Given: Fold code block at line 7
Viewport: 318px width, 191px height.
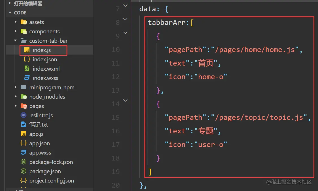Looking at the screenshot, I should [x=125, y=5].
